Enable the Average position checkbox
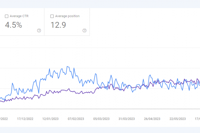The height and width of the screenshot is (133, 200). (x=52, y=16)
